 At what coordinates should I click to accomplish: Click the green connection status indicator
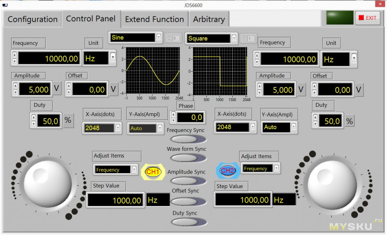[x=340, y=17]
